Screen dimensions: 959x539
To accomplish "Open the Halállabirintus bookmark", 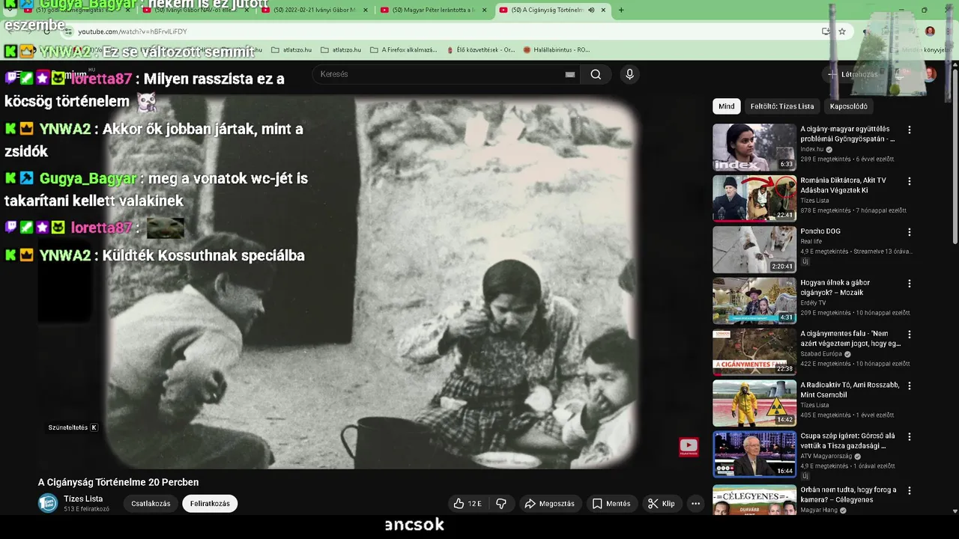I will coord(556,50).
